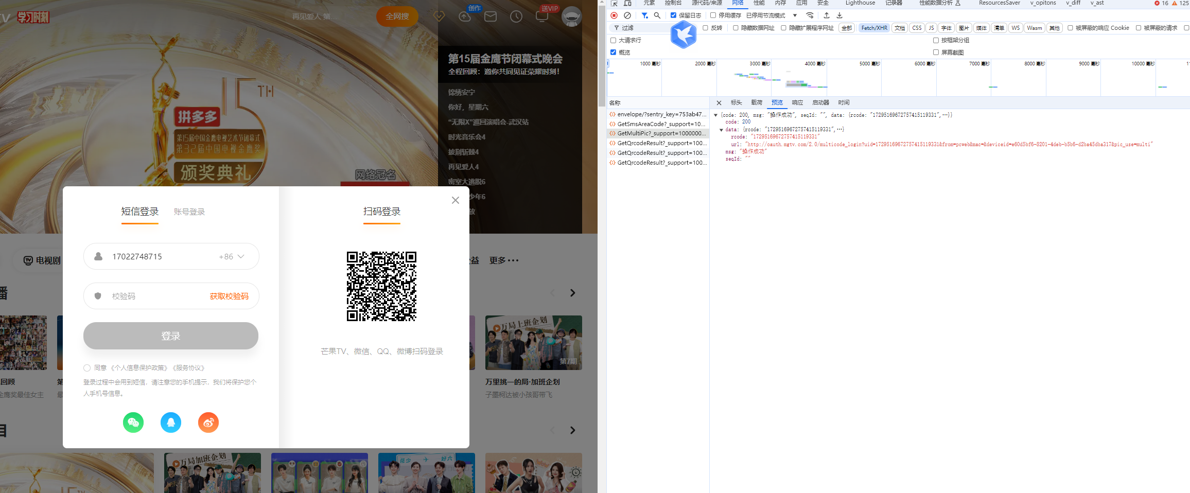
Task: Select the DevTools inspect element icon
Action: tap(614, 3)
